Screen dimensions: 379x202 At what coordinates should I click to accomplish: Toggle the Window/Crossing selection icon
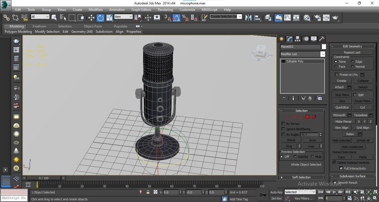click(x=81, y=17)
